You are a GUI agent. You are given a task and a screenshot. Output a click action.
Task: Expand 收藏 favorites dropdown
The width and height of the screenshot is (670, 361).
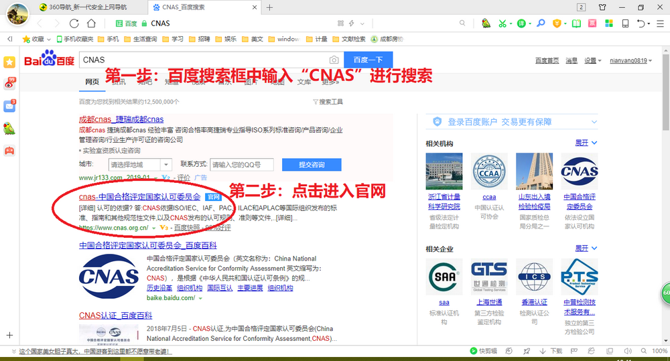coord(49,40)
